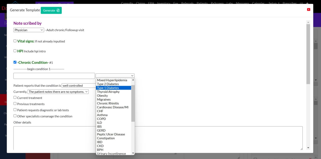Collapse the chronic condition dropdown
321x159 pixels.
point(115,76)
